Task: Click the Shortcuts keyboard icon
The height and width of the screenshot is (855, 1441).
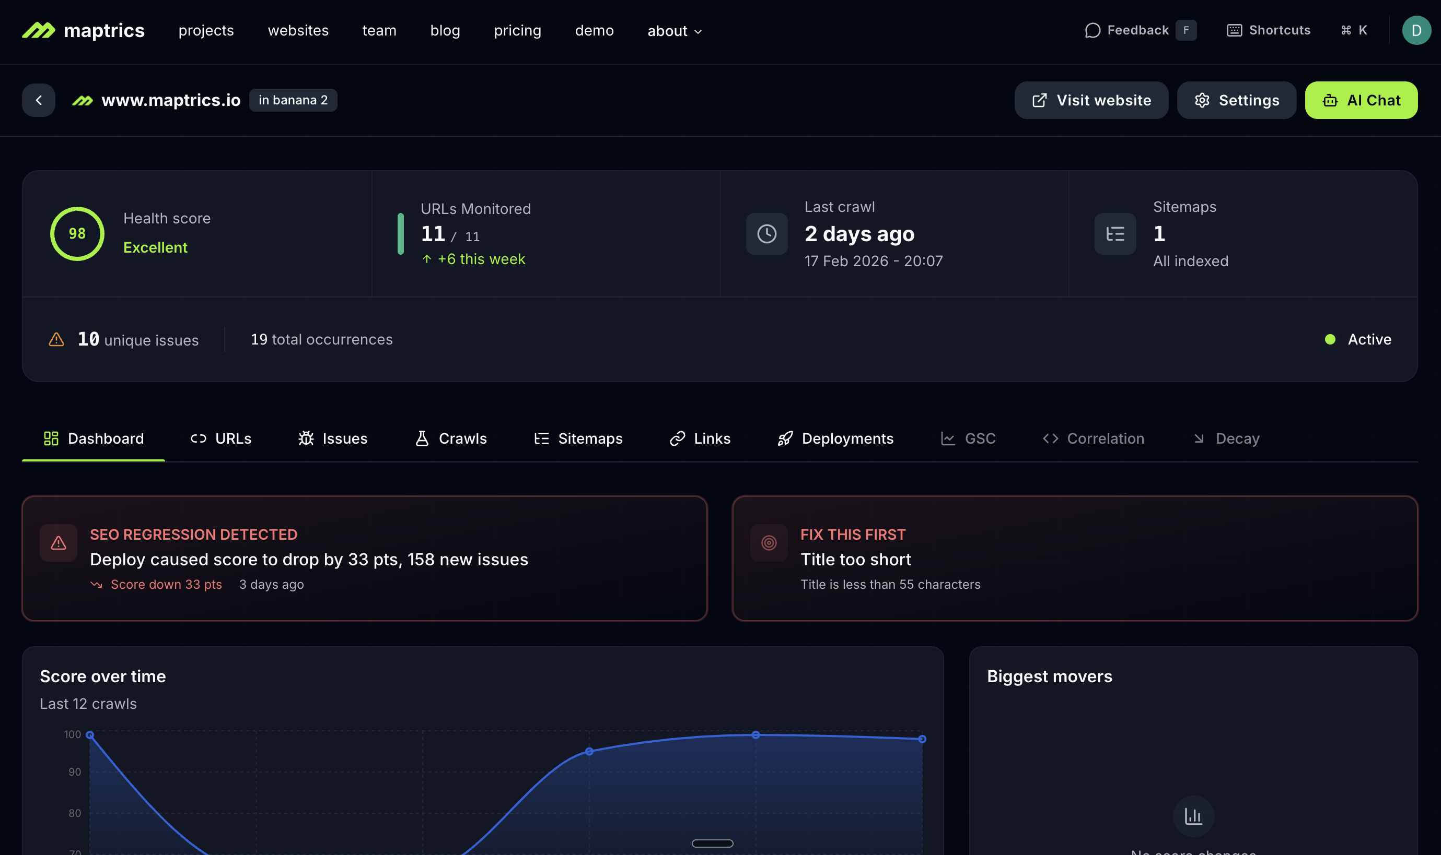Action: [x=1234, y=30]
